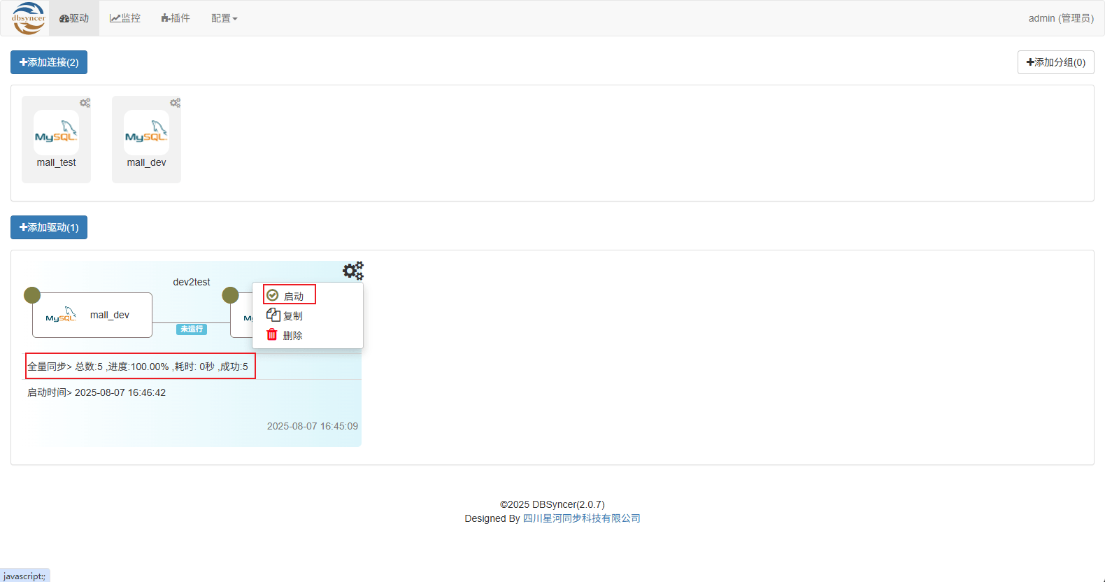Click the trash icon beside 删除

(x=272, y=335)
